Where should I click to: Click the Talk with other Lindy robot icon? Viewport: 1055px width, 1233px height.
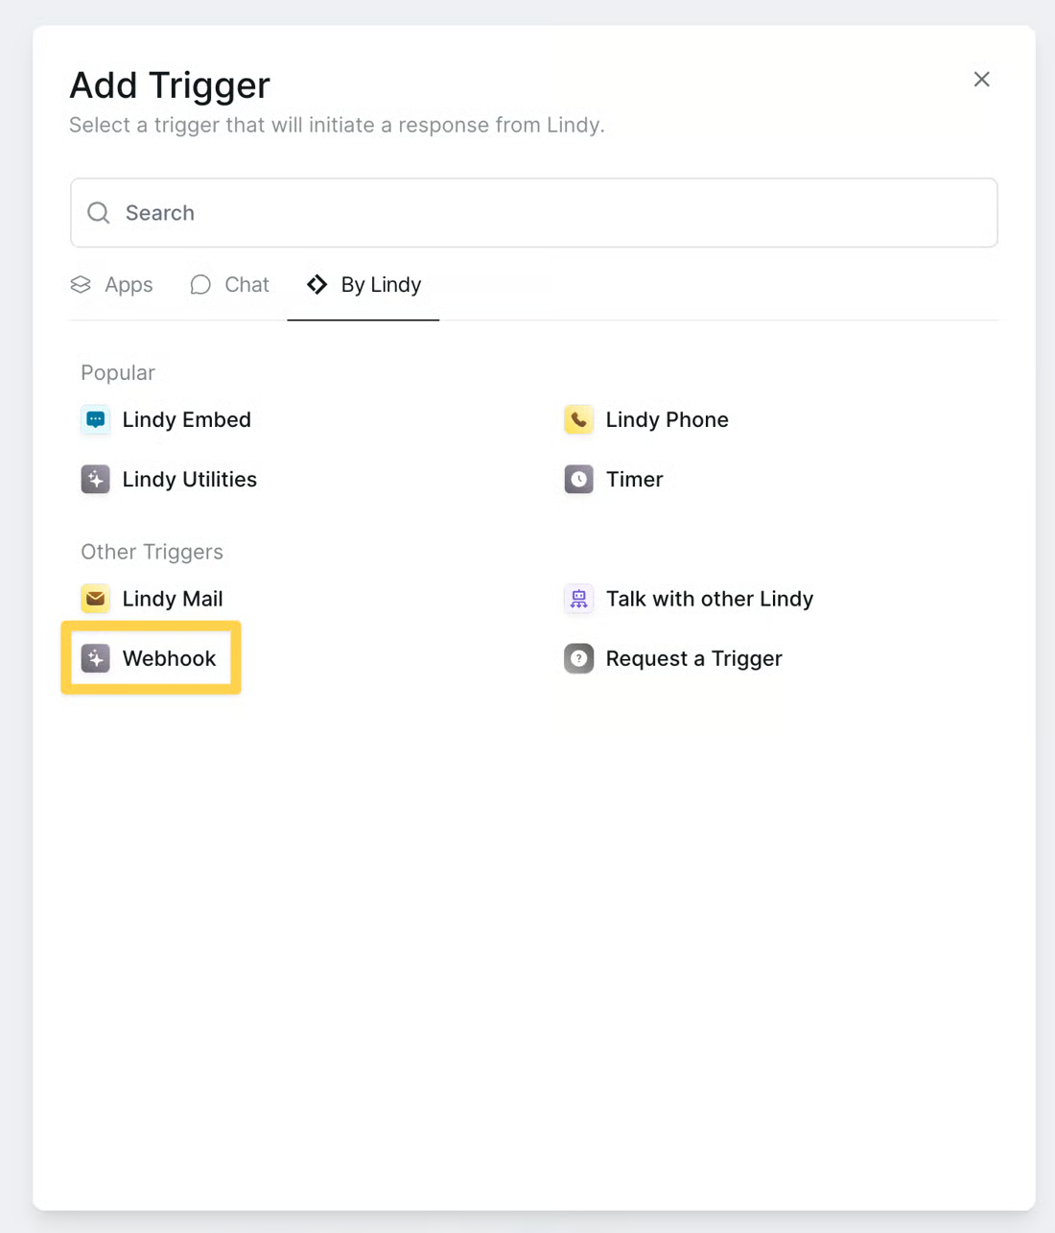click(x=578, y=599)
